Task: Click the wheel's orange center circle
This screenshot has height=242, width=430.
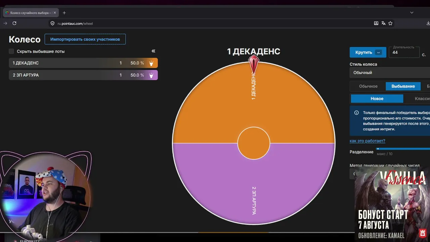Action: click(254, 143)
